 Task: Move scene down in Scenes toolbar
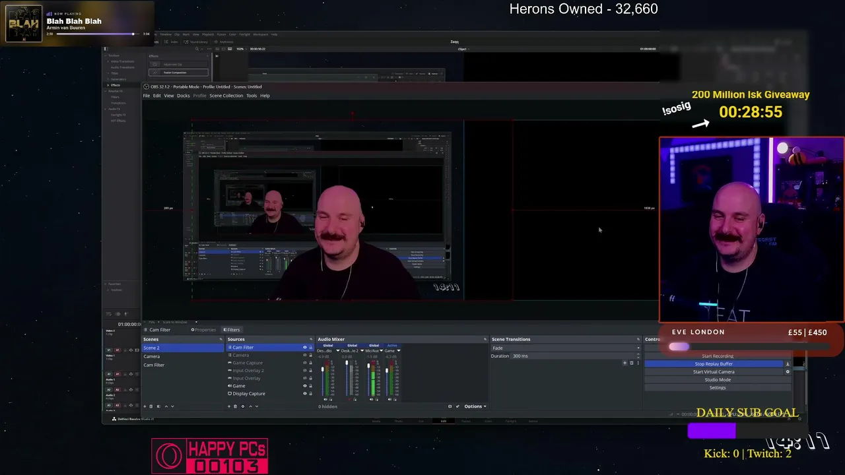click(x=172, y=406)
